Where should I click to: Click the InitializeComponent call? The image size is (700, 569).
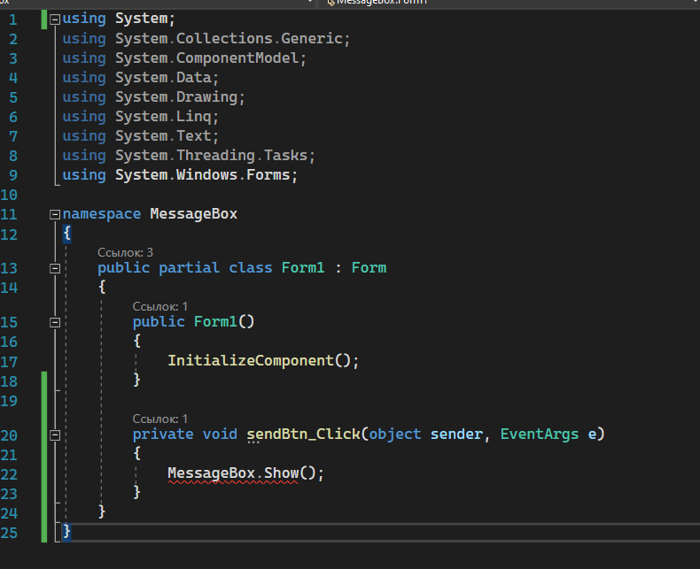point(250,360)
